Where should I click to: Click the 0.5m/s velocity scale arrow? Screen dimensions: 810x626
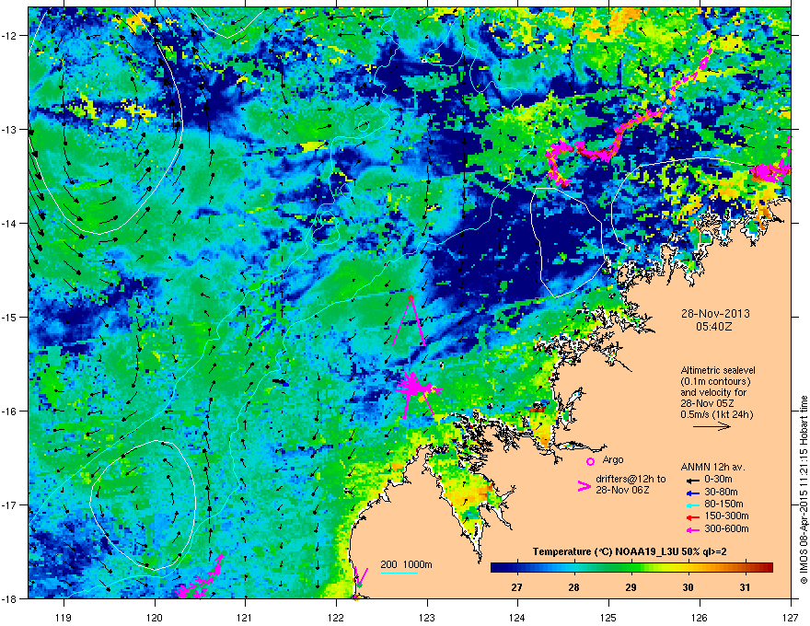pyautogui.click(x=712, y=426)
